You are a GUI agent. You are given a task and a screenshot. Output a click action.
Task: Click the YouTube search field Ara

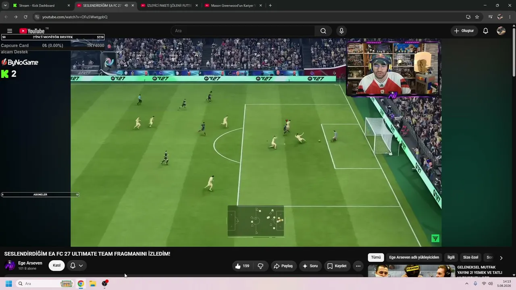243,31
